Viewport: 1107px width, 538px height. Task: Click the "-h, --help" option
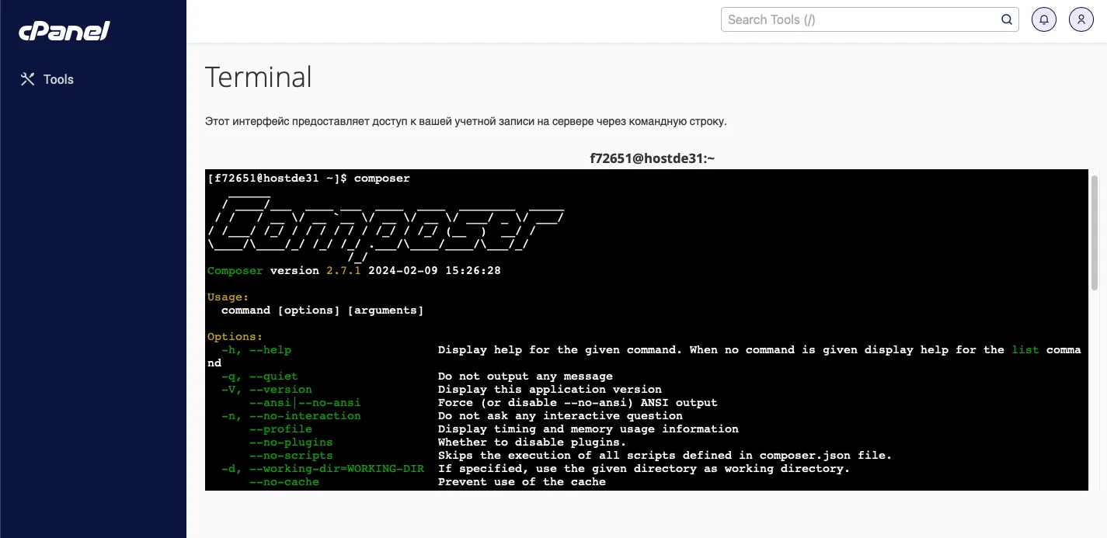click(x=256, y=350)
